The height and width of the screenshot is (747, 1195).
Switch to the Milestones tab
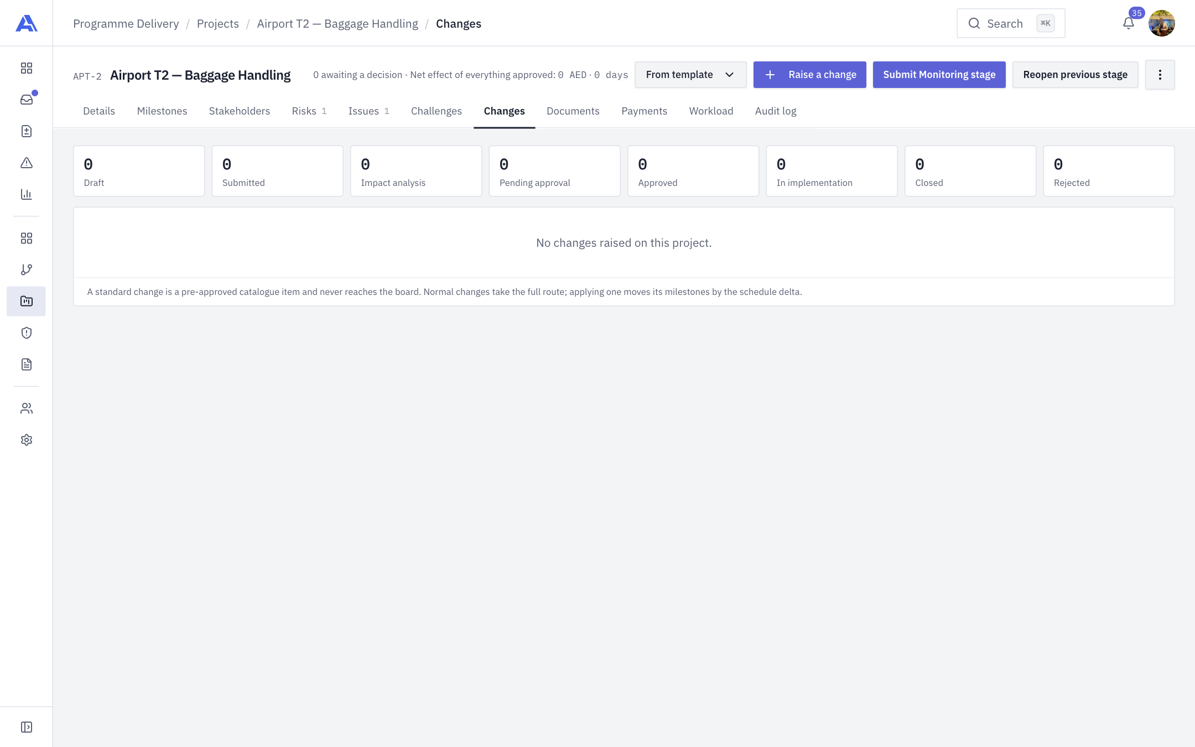click(x=162, y=111)
